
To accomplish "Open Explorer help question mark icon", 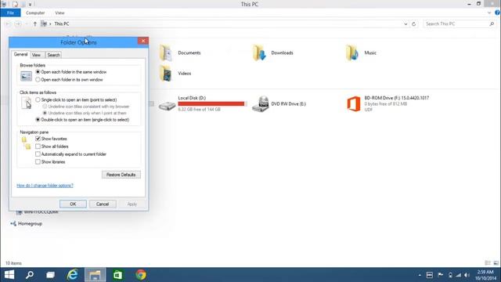I will pyautogui.click(x=497, y=13).
